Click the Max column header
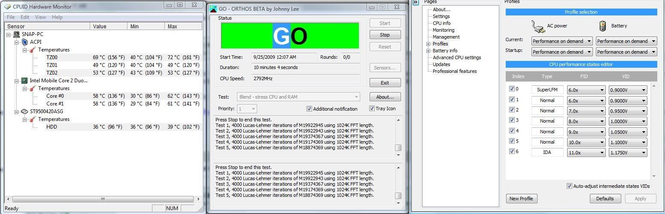The image size is (665, 214). 183,26
